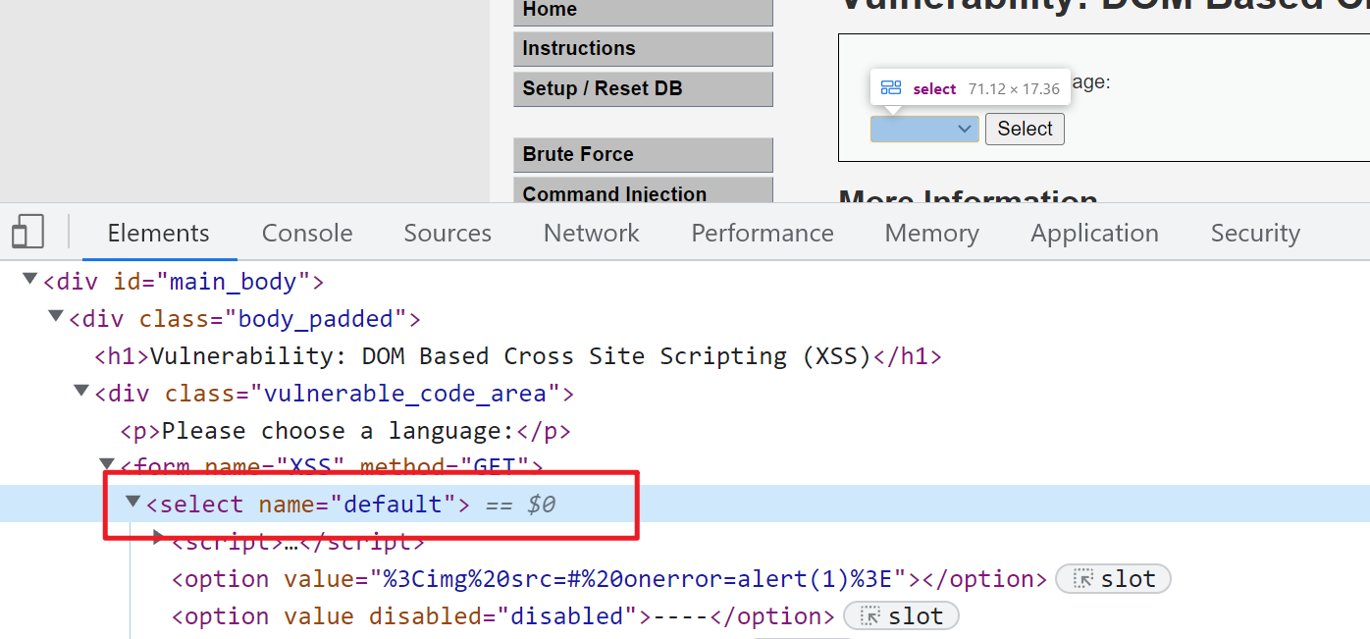The width and height of the screenshot is (1370, 639).
Task: Collapse the select name="default" node
Action: (132, 502)
